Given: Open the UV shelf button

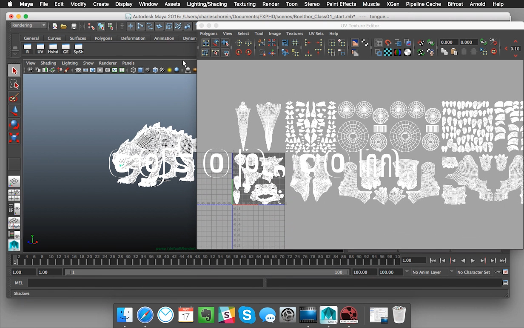Looking at the screenshot, I should point(40,49).
